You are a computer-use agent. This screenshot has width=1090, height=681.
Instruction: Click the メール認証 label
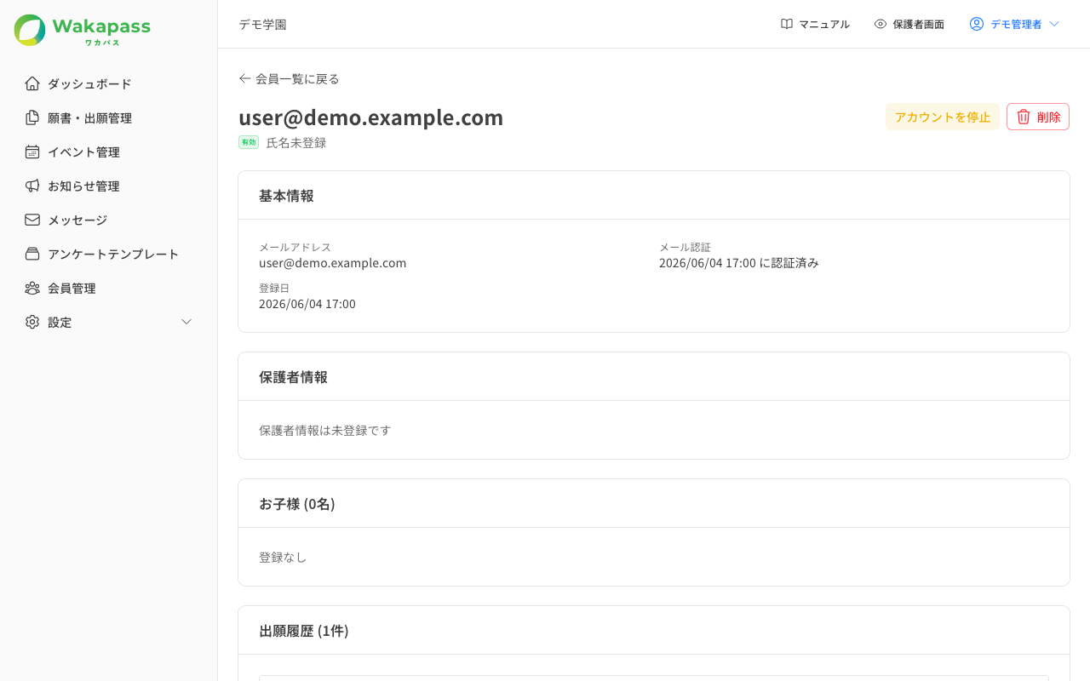point(685,247)
